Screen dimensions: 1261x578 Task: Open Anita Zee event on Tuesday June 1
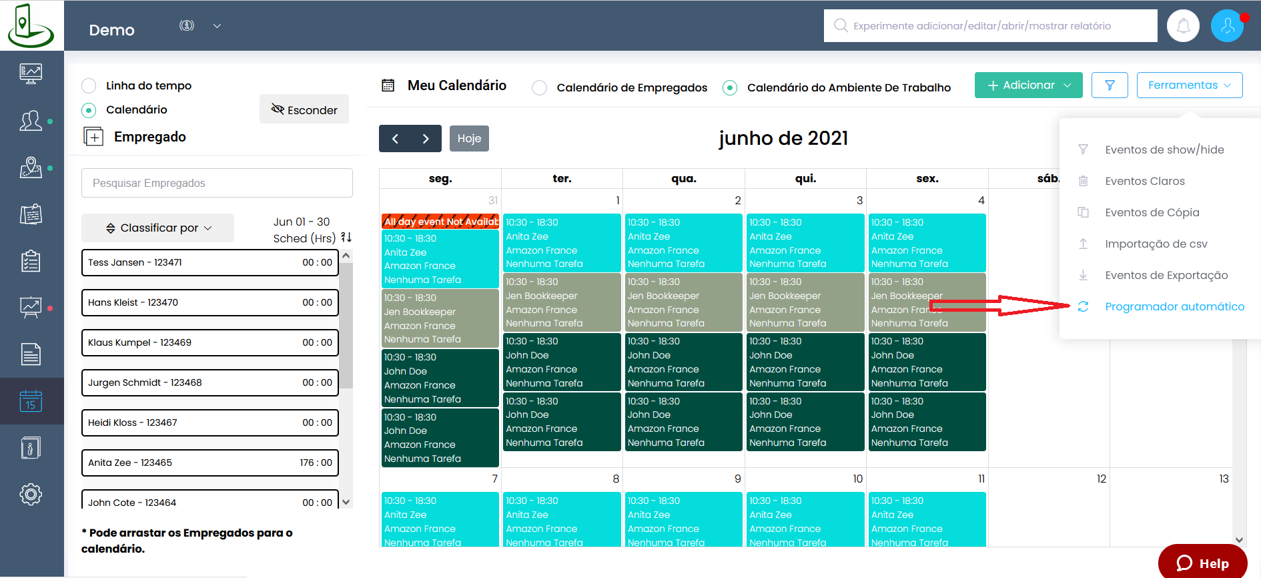(562, 243)
